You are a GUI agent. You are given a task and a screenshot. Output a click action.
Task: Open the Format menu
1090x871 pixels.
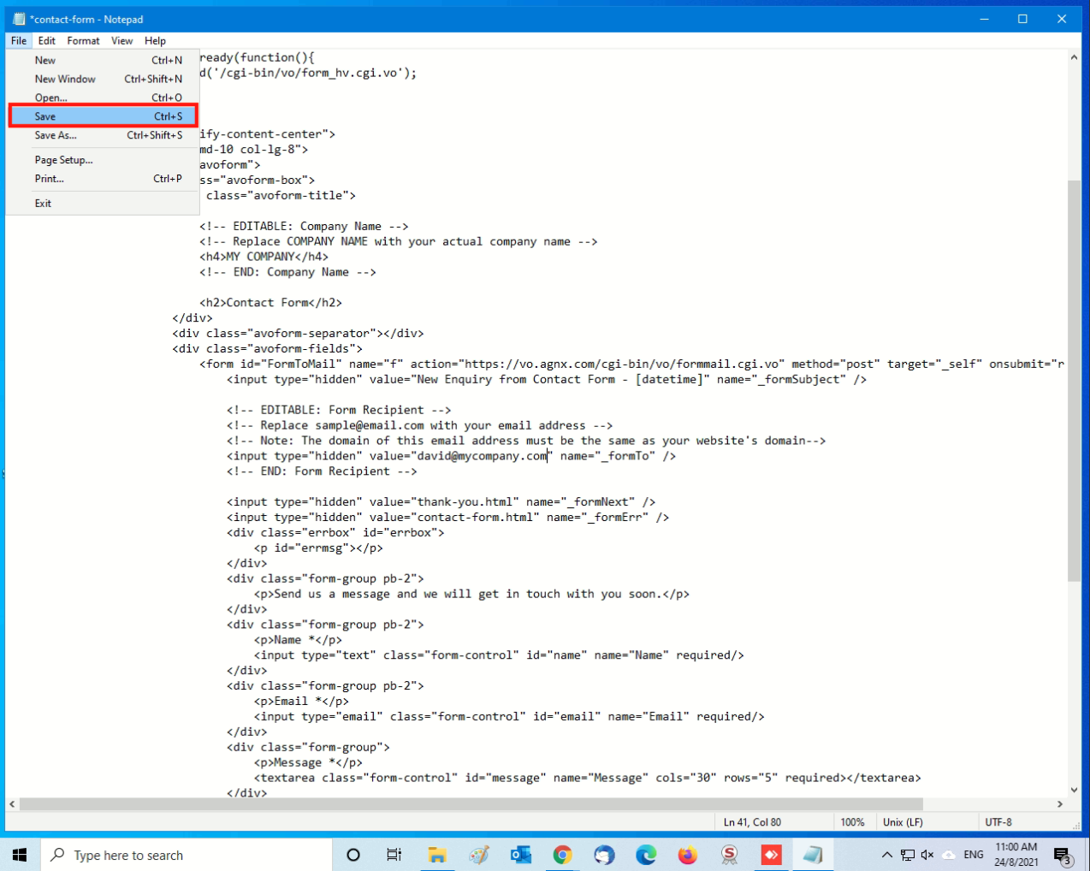[83, 40]
